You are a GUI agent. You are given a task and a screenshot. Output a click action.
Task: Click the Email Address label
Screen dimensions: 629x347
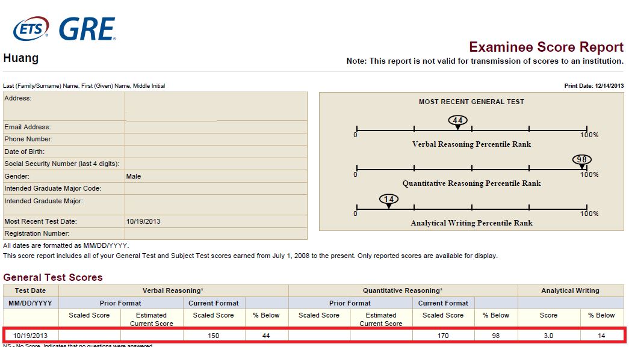[x=28, y=127]
